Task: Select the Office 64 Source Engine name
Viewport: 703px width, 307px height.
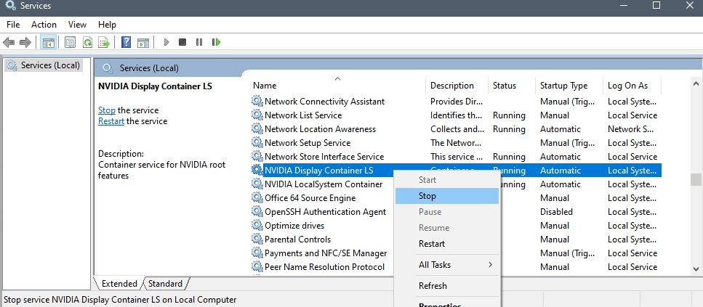Action: [310, 198]
